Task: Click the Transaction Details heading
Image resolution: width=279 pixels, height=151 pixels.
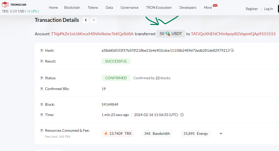Action: point(57,20)
